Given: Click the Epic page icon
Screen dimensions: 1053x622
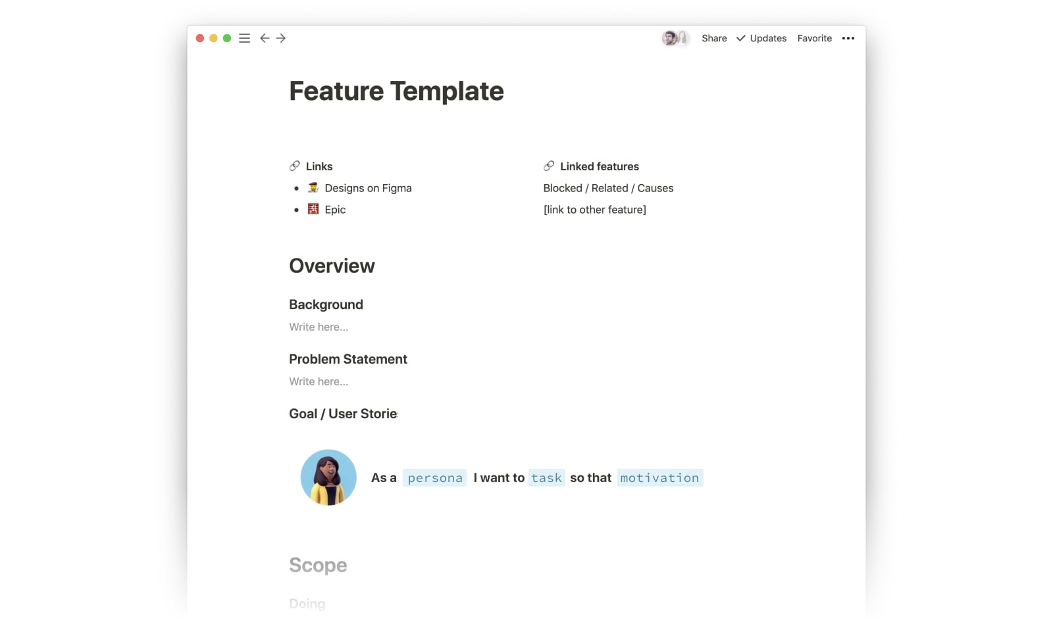Looking at the screenshot, I should click(313, 209).
